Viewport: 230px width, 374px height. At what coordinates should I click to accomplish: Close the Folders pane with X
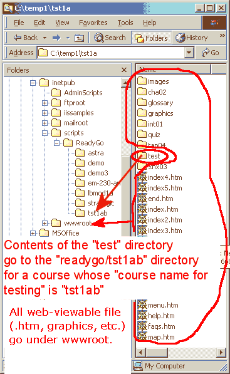(124, 70)
